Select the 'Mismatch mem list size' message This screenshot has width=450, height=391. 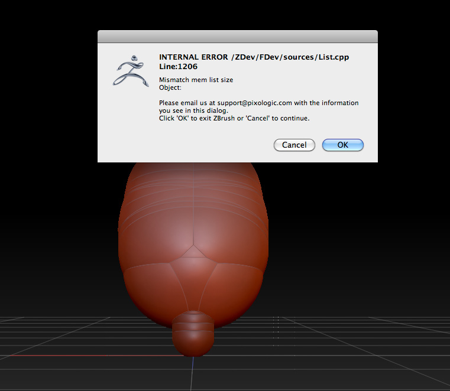point(196,80)
